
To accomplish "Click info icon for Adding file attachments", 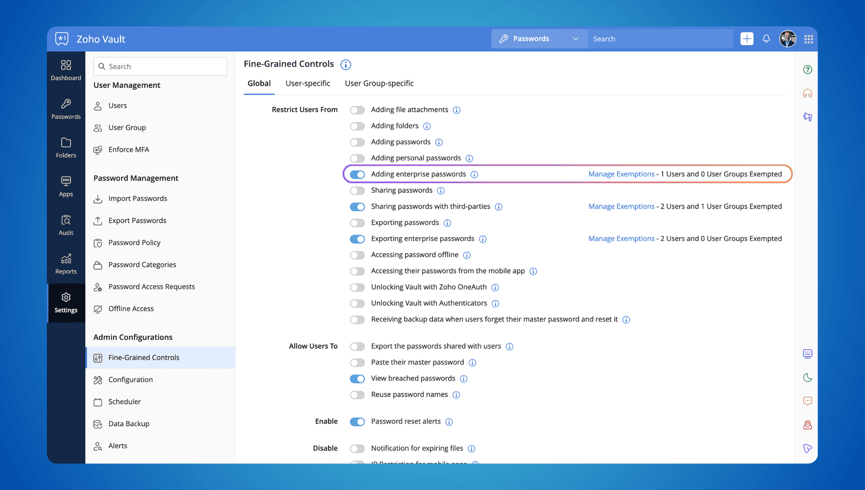I will click(x=457, y=110).
